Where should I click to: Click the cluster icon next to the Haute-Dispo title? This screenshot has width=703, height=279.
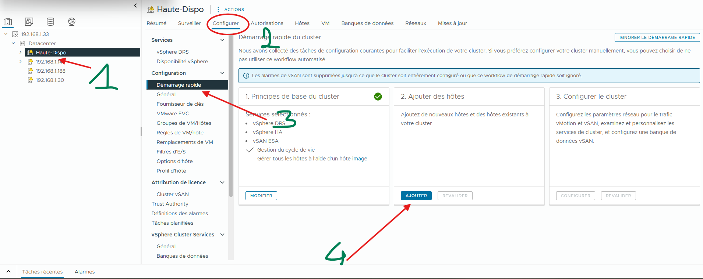[150, 10]
